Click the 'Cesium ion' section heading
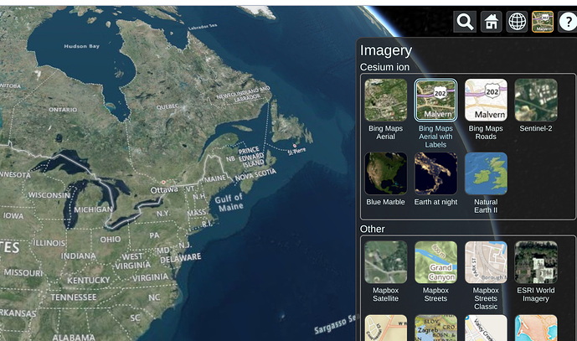The image size is (577, 341). (384, 67)
